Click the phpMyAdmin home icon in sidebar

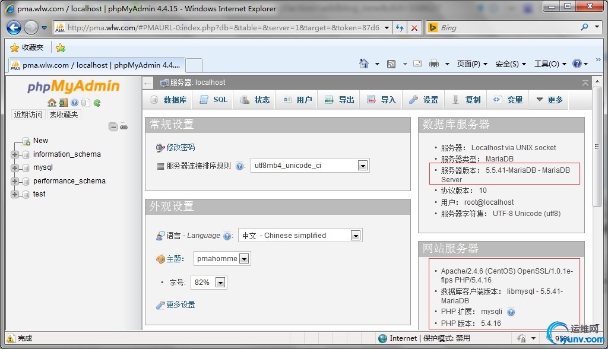[52, 102]
